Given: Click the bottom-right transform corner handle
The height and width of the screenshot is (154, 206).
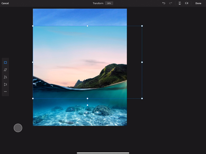Looking at the screenshot, I should click(142, 98).
